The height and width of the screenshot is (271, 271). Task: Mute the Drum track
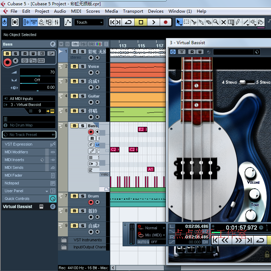[x=74, y=196]
